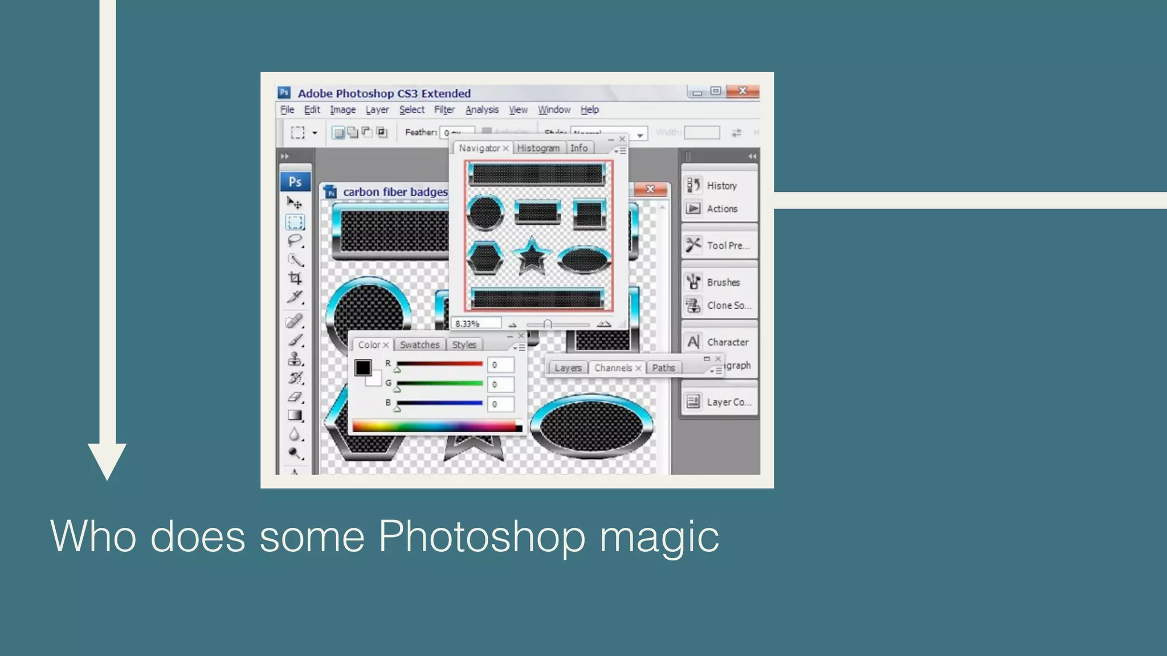The image size is (1167, 656).
Task: Select the Clone Stamp tool
Action: point(295,359)
